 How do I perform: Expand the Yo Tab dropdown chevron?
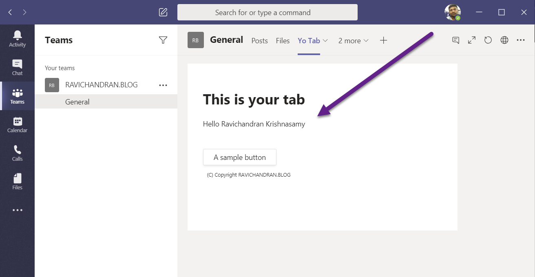point(325,41)
